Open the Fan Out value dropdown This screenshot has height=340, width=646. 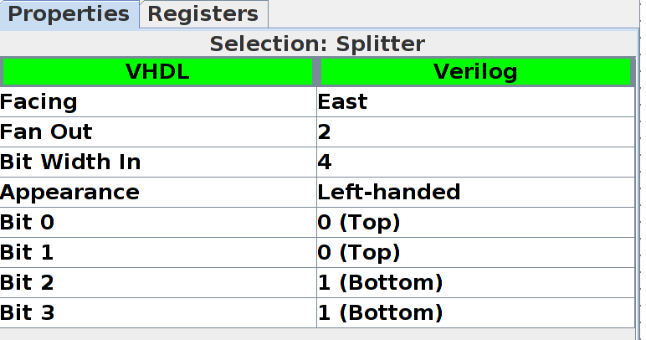pos(474,132)
